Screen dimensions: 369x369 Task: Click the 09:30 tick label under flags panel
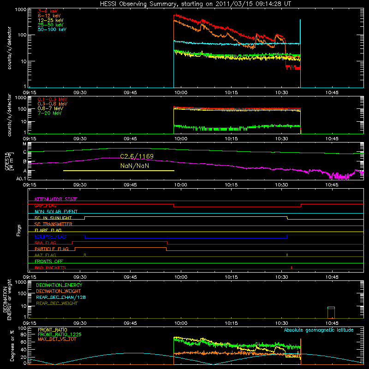(x=80, y=277)
